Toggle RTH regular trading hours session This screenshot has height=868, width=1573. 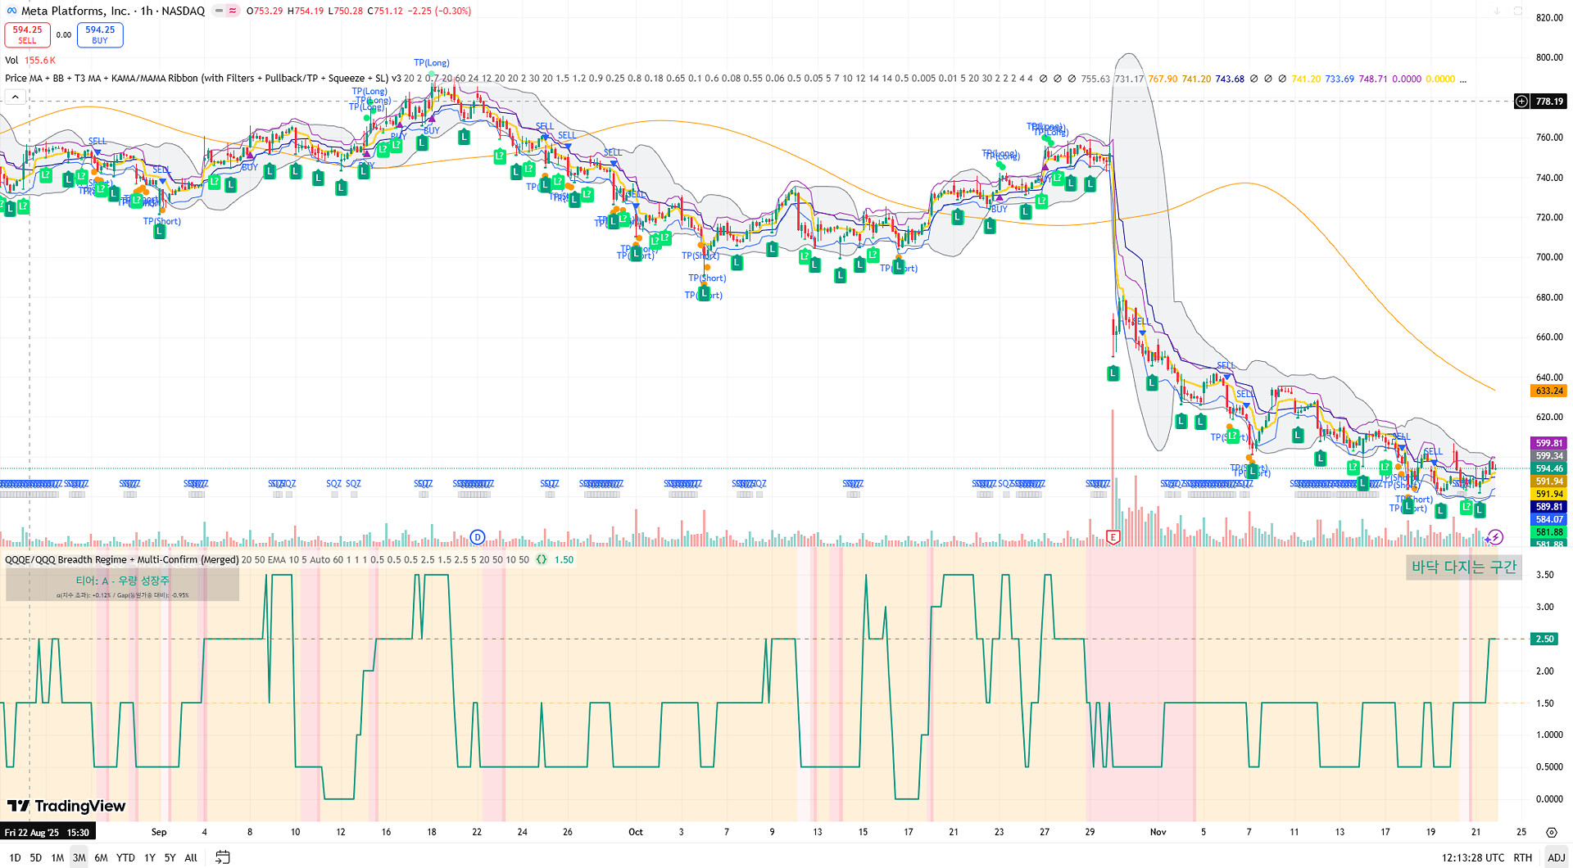coord(1522,857)
